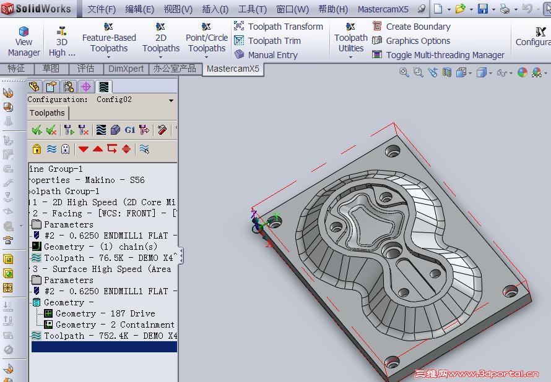Open the 文件(F) menu
Screen dimensions: 551x382
tap(101, 9)
